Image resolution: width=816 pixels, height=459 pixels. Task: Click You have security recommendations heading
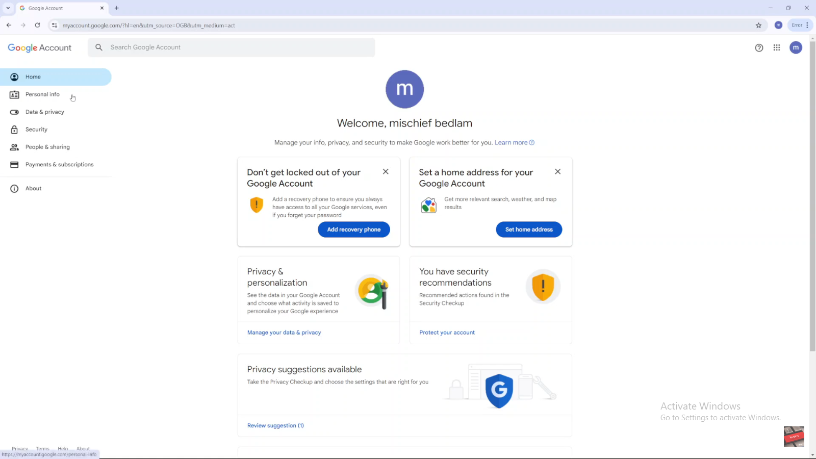(455, 277)
